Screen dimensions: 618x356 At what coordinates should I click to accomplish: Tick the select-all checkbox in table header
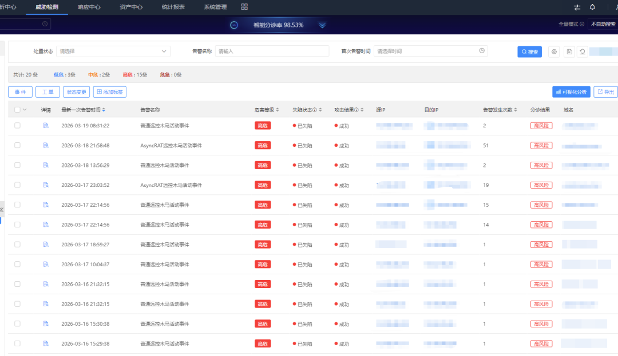[17, 110]
